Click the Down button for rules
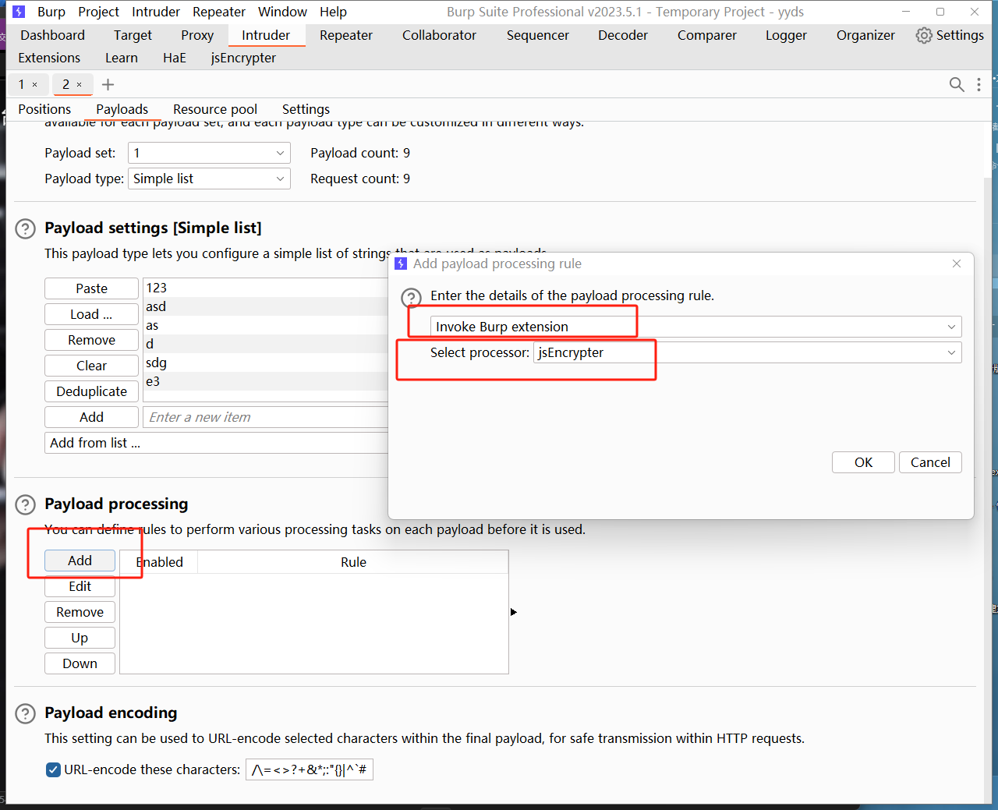This screenshot has height=810, width=998. (x=80, y=663)
